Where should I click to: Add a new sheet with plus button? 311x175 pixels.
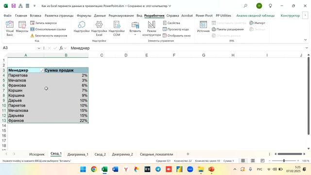point(188,154)
